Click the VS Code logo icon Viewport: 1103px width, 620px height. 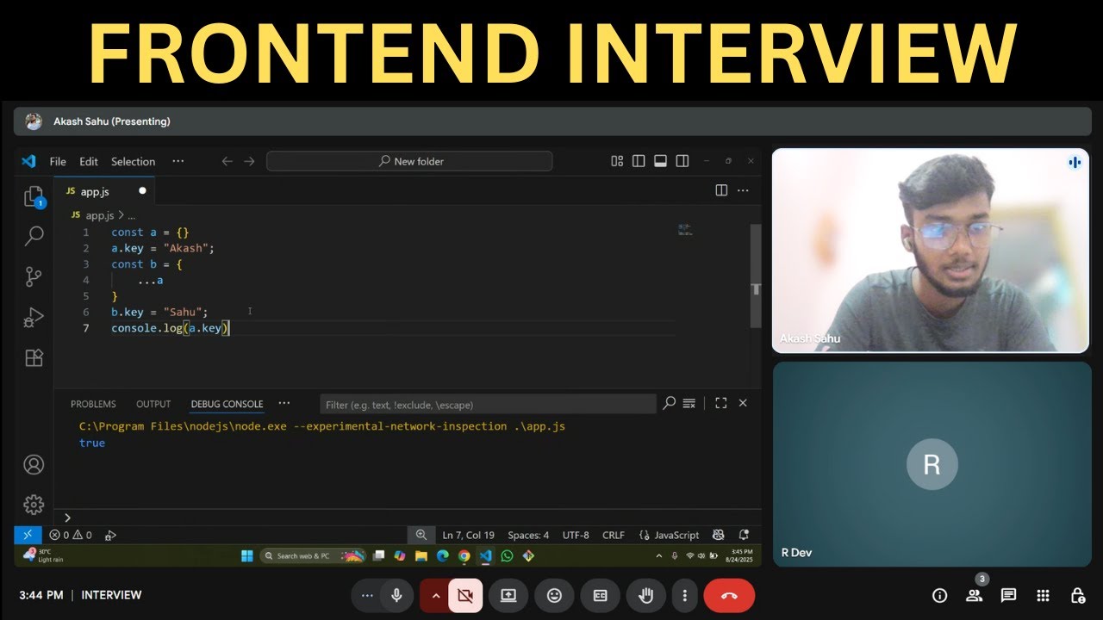(28, 161)
